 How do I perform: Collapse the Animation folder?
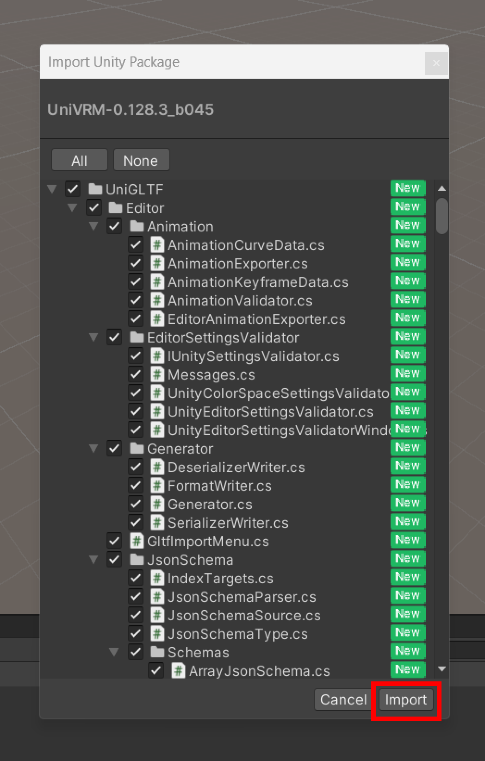[93, 226]
